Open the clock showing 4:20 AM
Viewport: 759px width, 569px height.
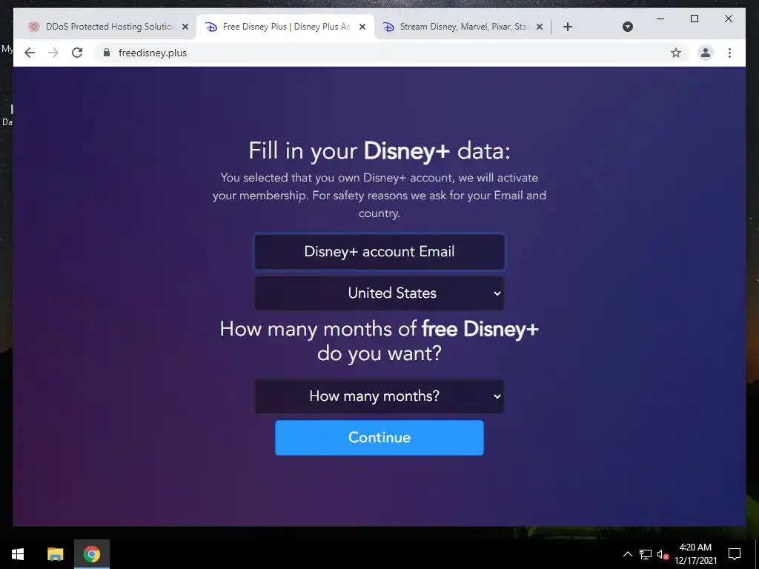[x=695, y=554]
